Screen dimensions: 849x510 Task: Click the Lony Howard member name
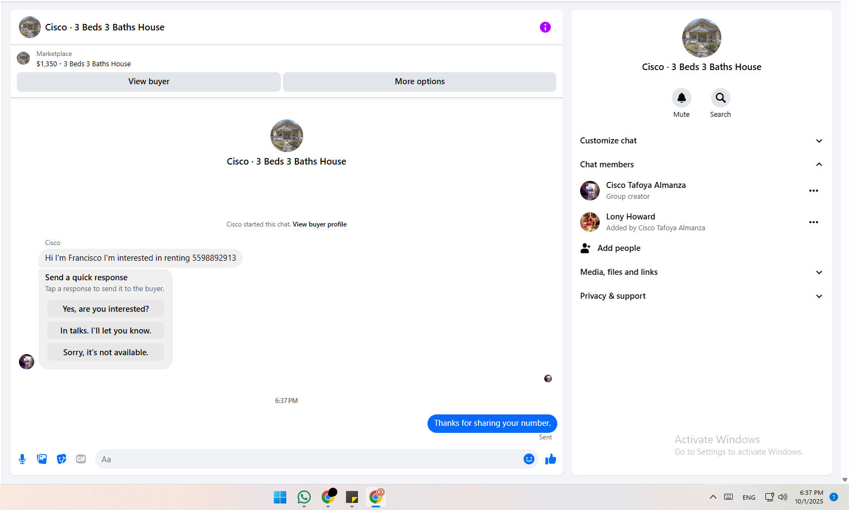(x=631, y=217)
